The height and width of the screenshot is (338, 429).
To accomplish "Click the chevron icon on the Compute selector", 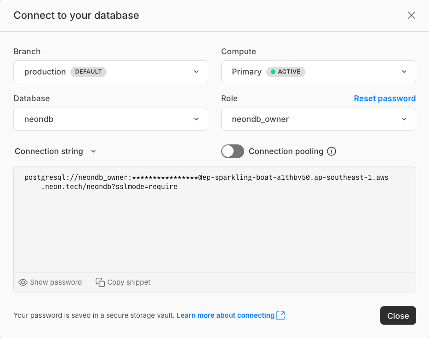I will coord(404,72).
